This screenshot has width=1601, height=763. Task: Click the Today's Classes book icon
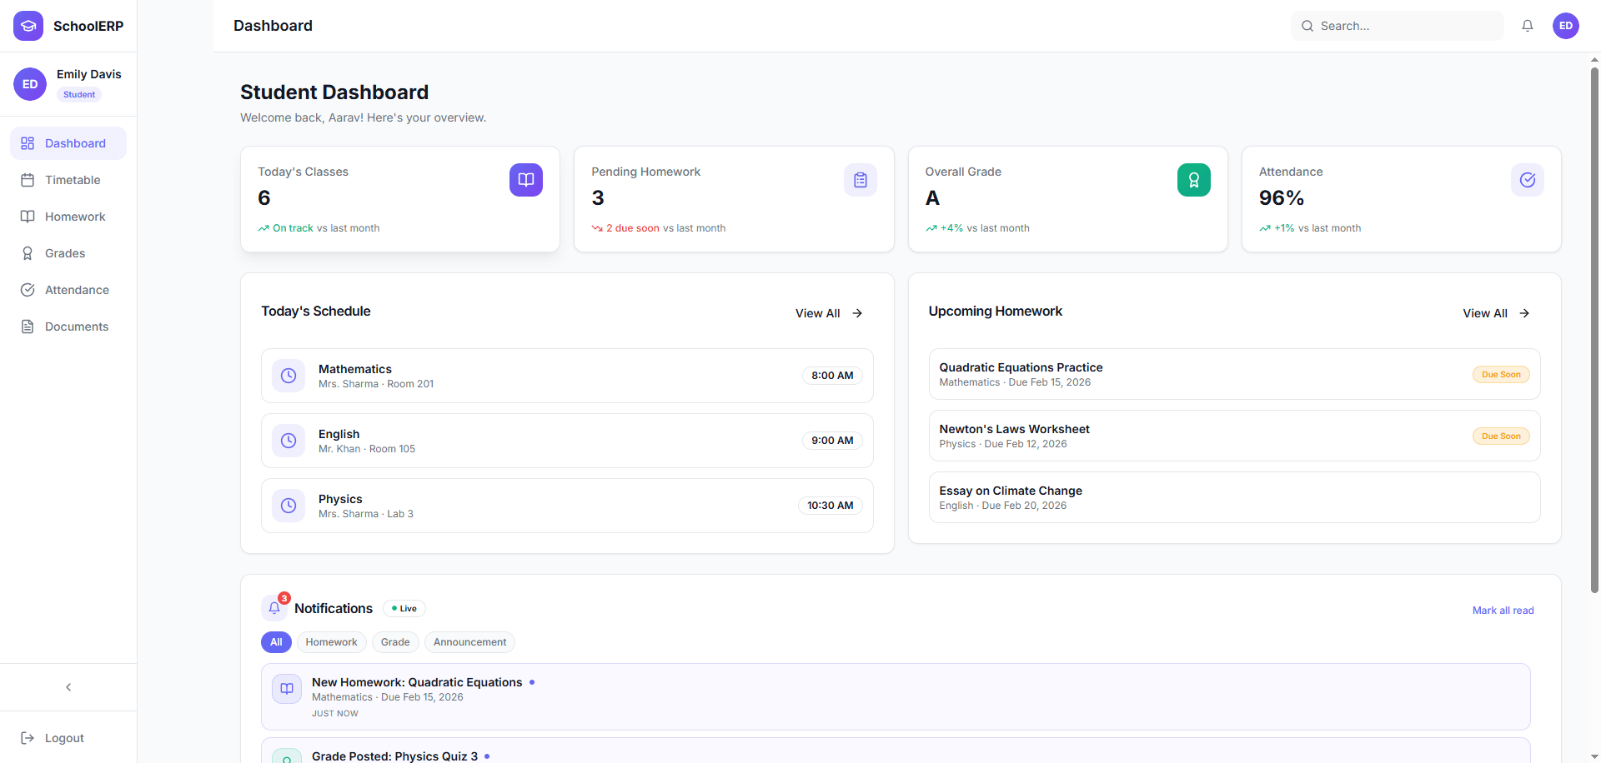pos(526,180)
